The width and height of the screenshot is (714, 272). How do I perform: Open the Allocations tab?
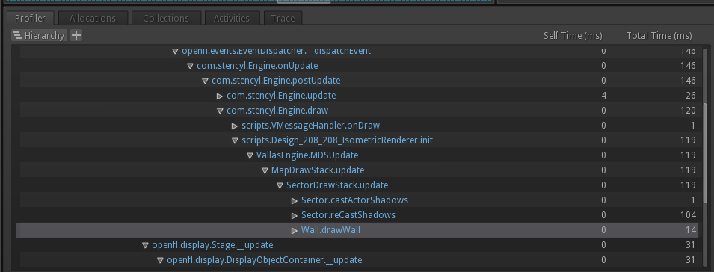pos(93,18)
